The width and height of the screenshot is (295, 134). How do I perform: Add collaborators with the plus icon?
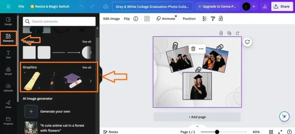pos(254,7)
